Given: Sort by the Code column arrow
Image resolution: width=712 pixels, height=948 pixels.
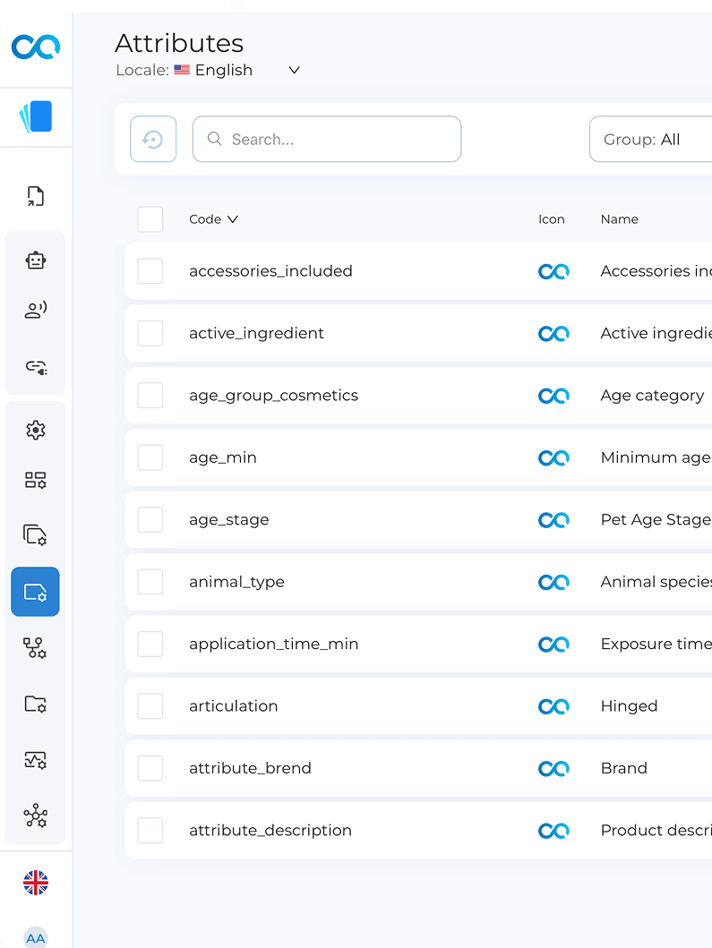Looking at the screenshot, I should coord(232,219).
